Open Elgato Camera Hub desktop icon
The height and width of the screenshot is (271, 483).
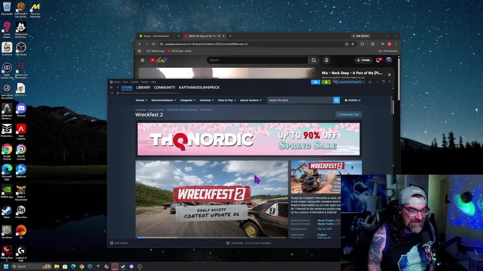point(7,71)
